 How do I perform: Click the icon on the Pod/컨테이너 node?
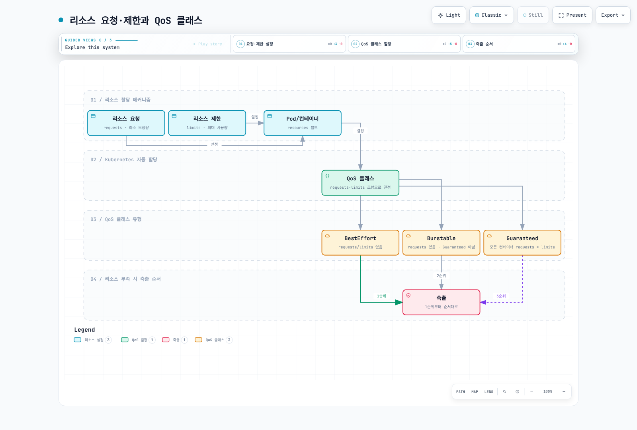point(270,116)
